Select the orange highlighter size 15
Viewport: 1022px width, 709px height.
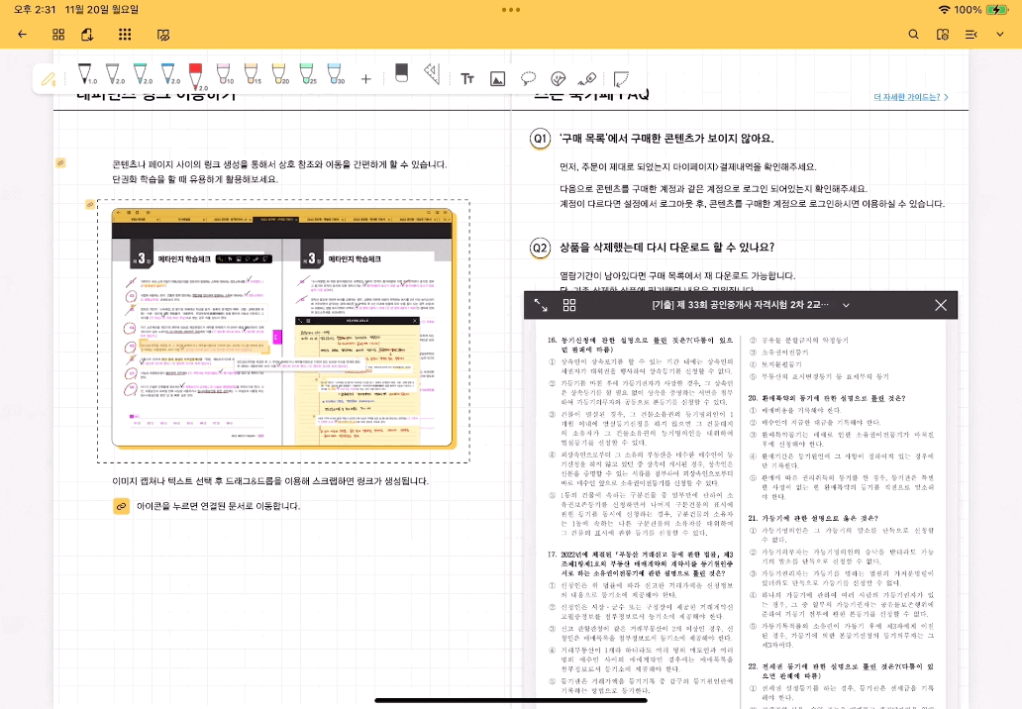click(252, 74)
